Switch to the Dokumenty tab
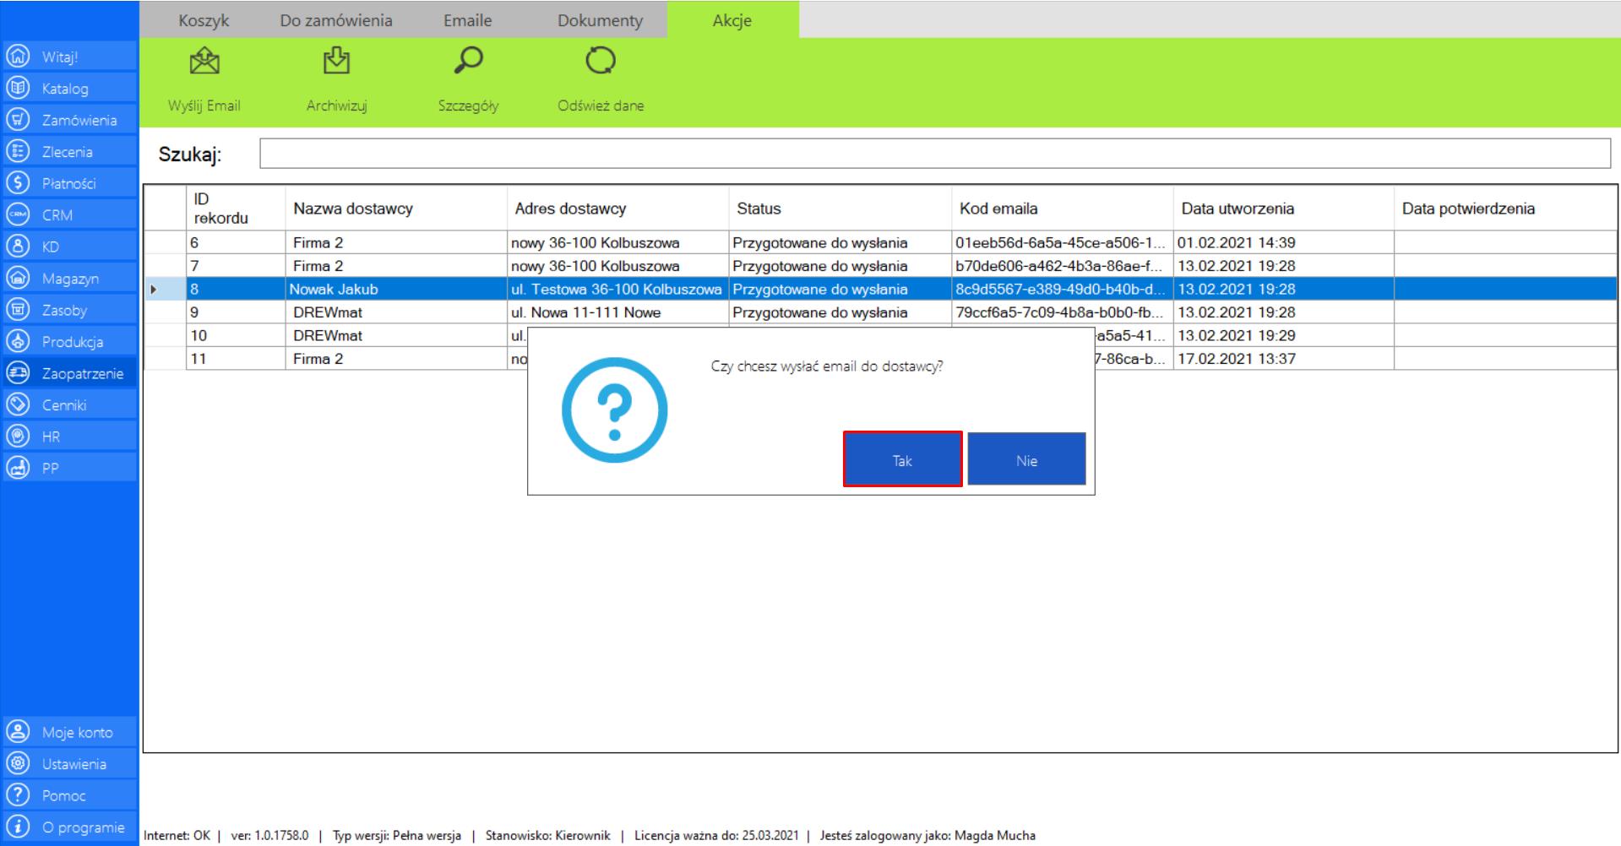Image resolution: width=1621 pixels, height=846 pixels. [600, 20]
